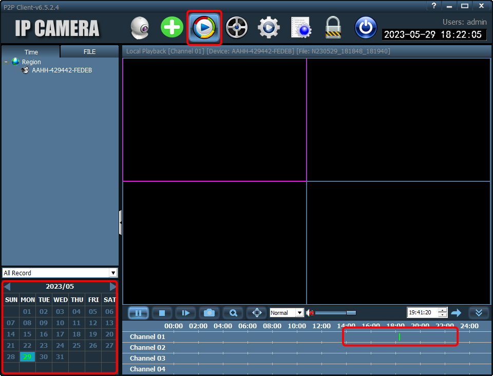Click the green plus add device icon

pos(172,27)
